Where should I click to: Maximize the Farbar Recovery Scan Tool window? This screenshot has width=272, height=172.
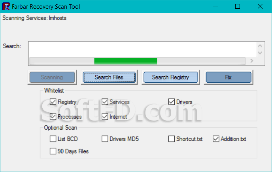click(238, 6)
